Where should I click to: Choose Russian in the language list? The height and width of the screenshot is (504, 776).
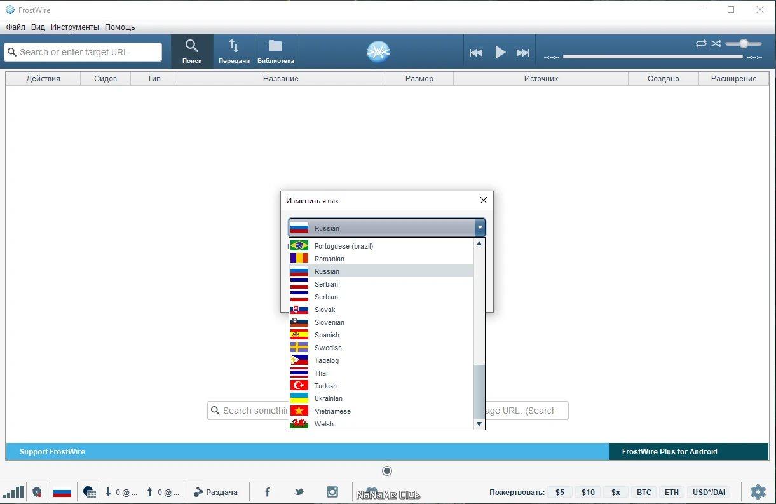pos(381,271)
